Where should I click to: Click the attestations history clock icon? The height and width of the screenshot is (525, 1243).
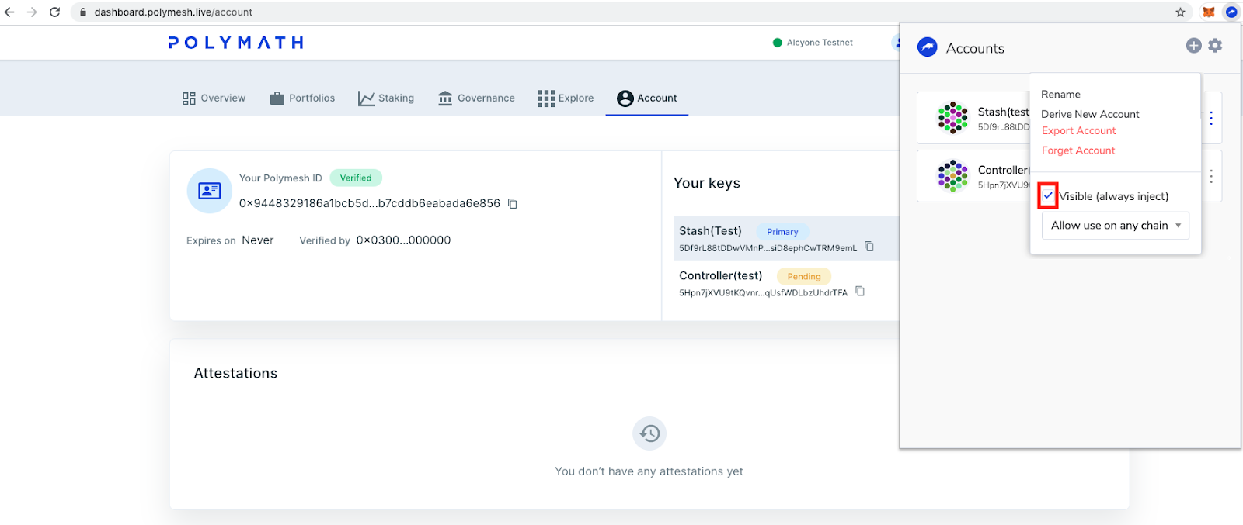[649, 433]
